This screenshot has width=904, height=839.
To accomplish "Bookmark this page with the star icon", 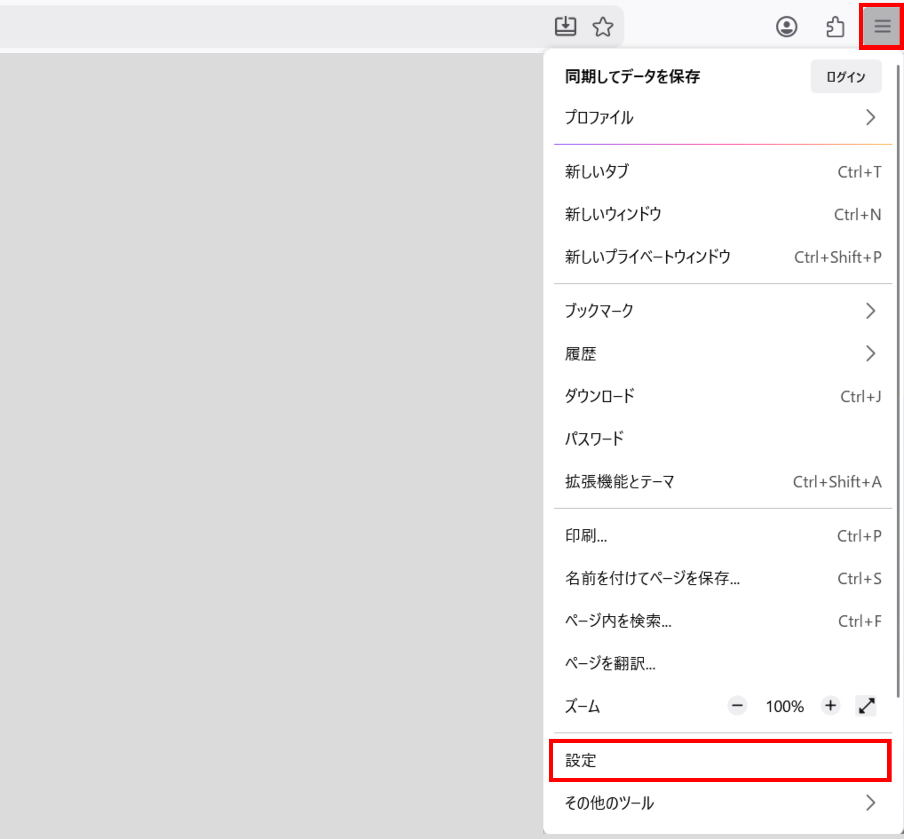I will click(603, 26).
